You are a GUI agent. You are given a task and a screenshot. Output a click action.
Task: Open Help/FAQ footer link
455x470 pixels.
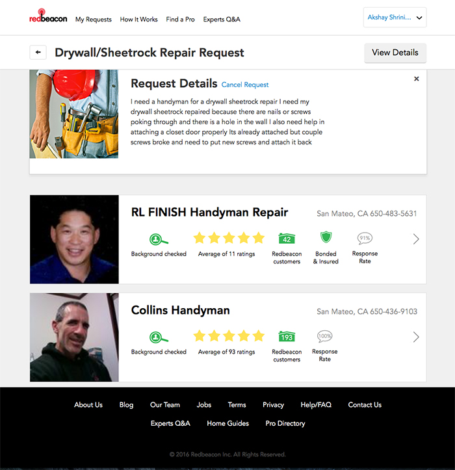(x=316, y=404)
